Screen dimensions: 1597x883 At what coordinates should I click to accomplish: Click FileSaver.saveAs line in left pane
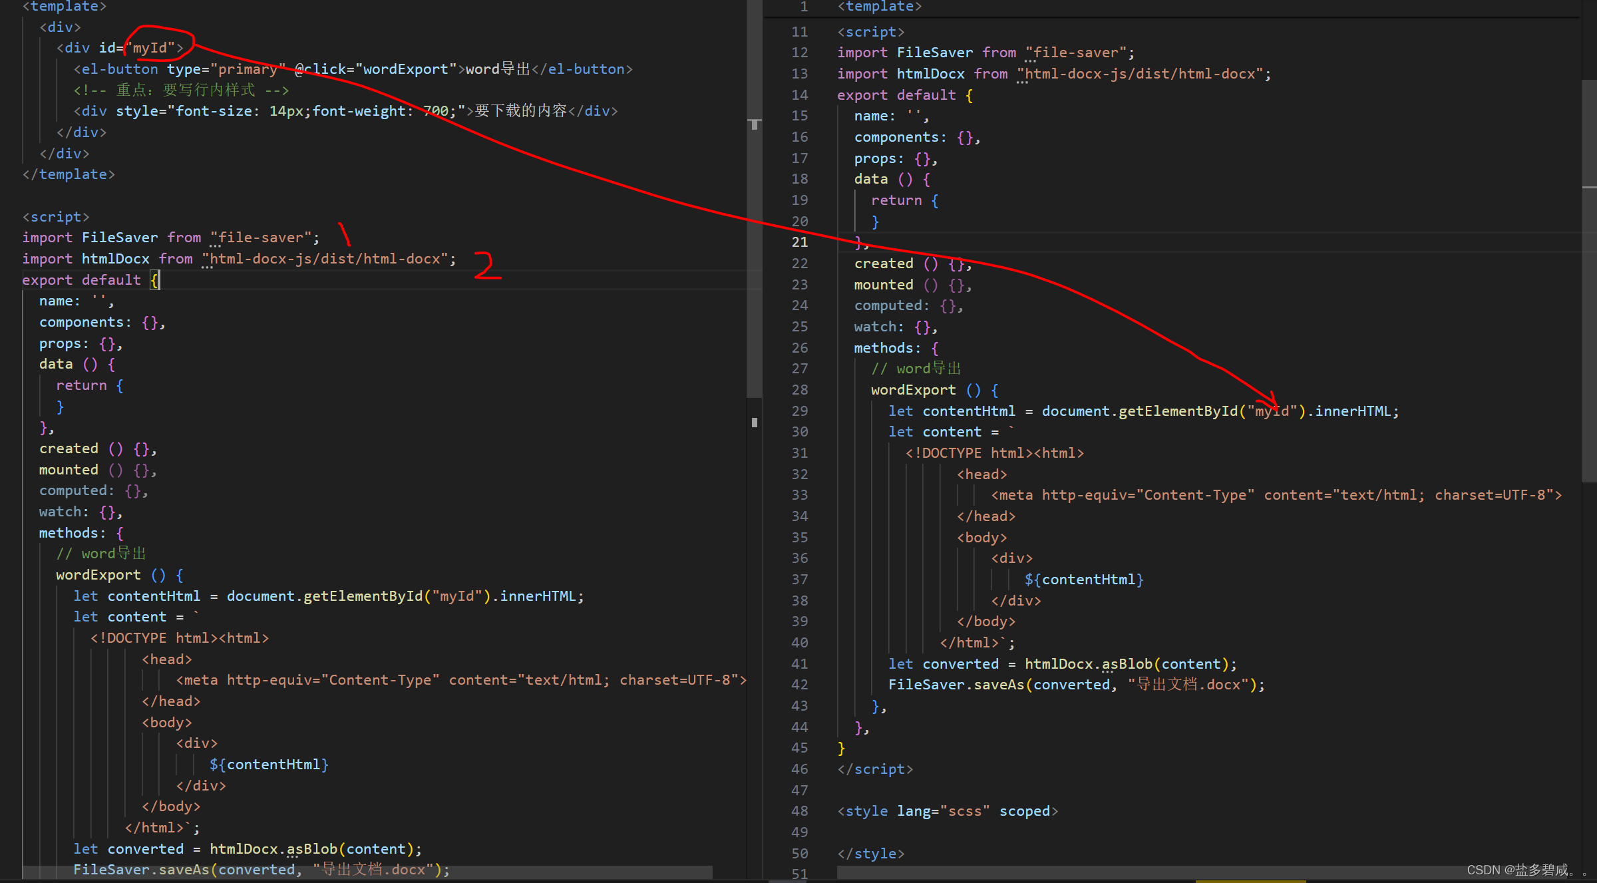262,870
